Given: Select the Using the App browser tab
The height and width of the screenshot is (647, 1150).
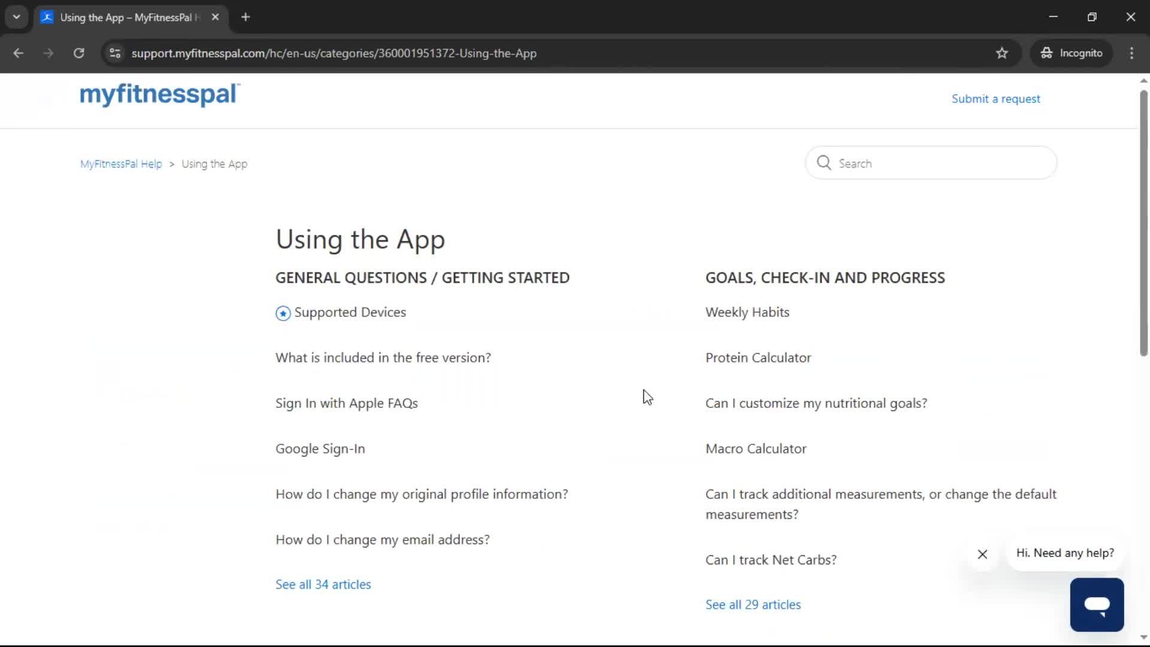Looking at the screenshot, I should (131, 17).
